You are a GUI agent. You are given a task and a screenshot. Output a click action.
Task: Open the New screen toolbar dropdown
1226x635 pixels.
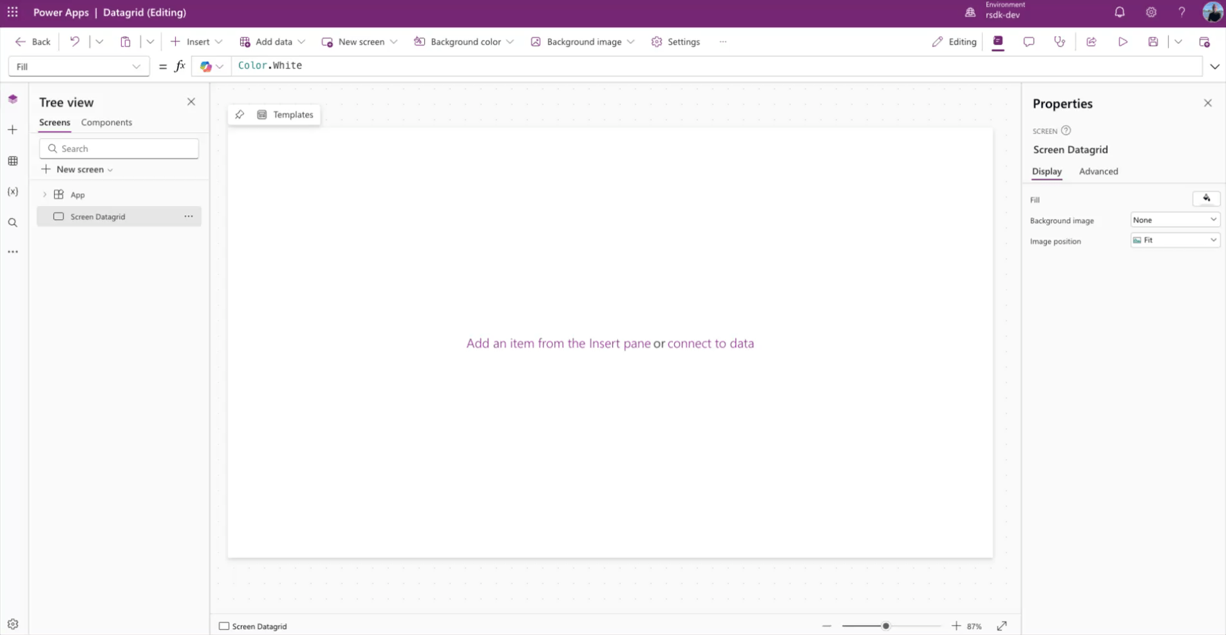tap(359, 42)
